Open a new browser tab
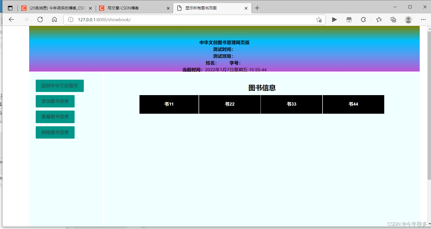The width and height of the screenshot is (431, 229). (x=257, y=8)
